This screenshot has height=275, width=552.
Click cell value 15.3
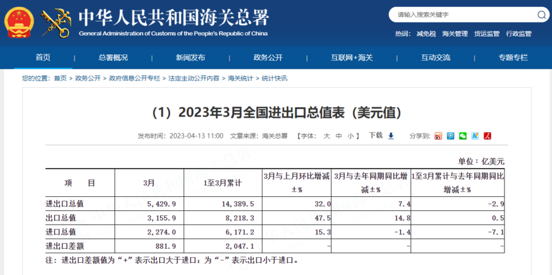[322, 232]
